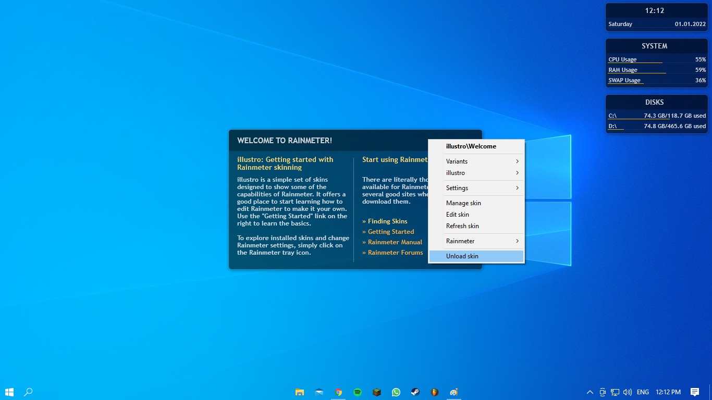The image size is (712, 400).
Task: Open the C:\ drive label
Action: [612, 116]
